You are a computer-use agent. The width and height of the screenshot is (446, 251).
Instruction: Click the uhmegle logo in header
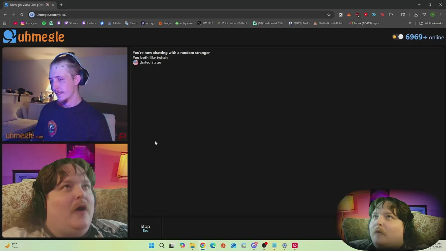(34, 37)
